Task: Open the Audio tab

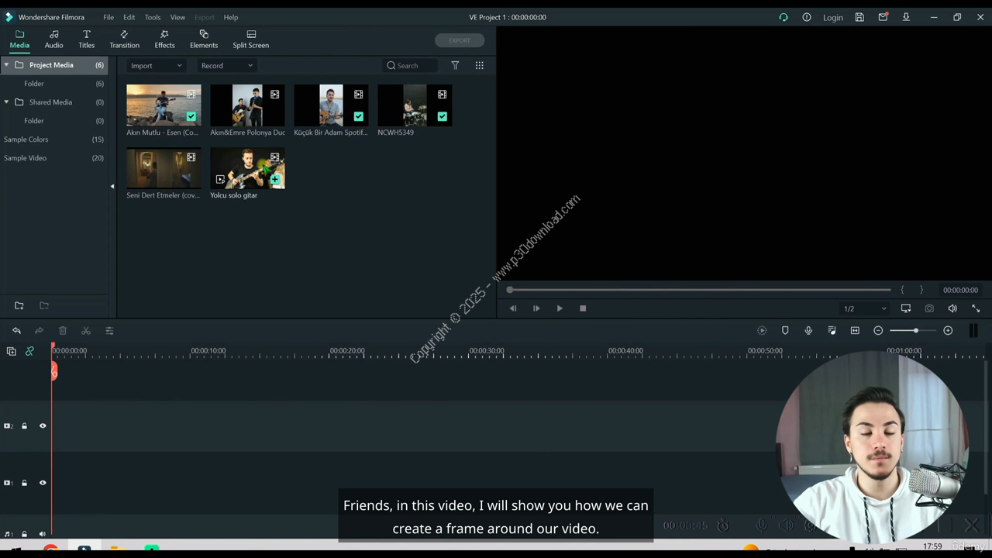Action: pos(53,40)
